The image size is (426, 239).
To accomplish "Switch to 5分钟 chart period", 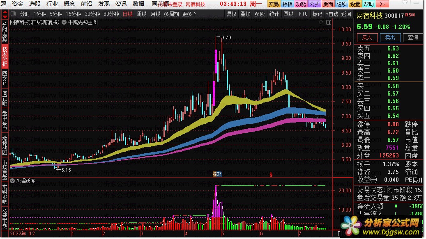I will pos(56,14).
